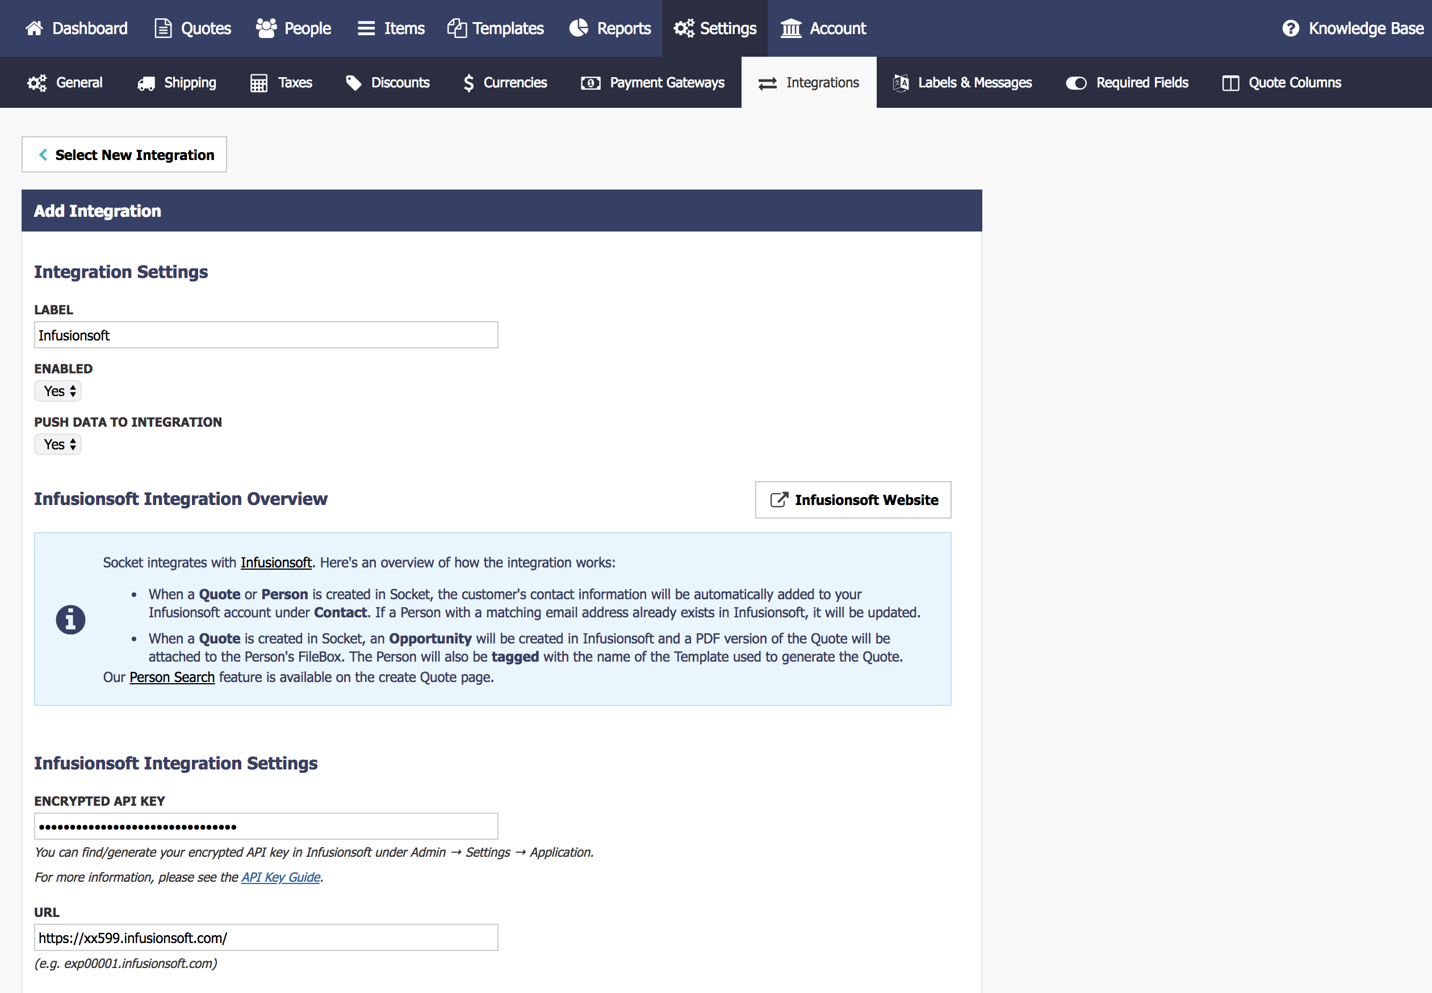
Task: Open the Currencies settings tab
Action: [505, 83]
